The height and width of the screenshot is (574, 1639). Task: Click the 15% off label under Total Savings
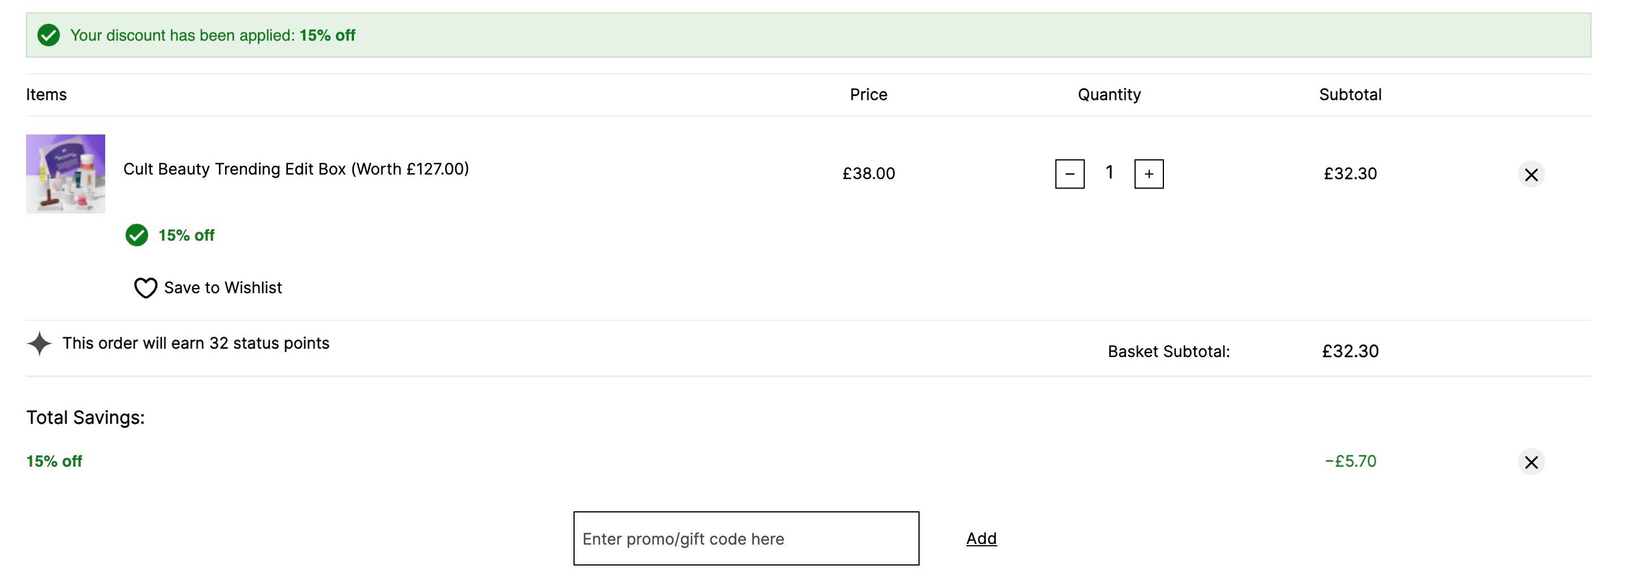click(54, 462)
